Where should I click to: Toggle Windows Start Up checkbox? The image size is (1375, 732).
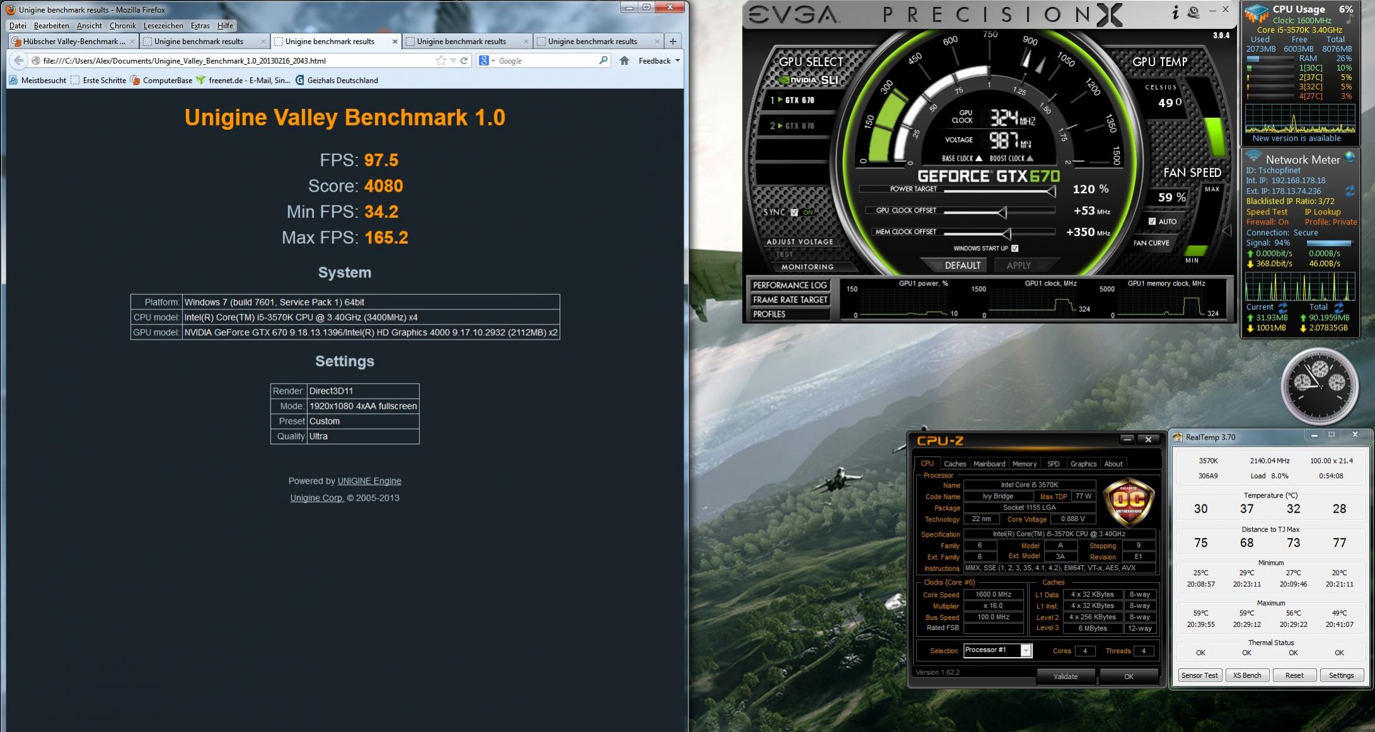click(x=1015, y=248)
